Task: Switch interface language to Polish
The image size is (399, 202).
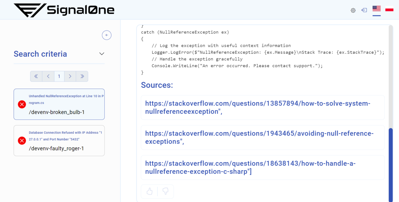Action: point(389,9)
